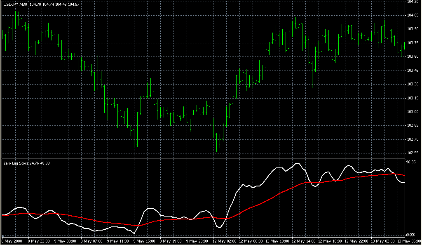Select the 103.90 price scale label
This screenshot has height=245, width=422.
point(413,29)
